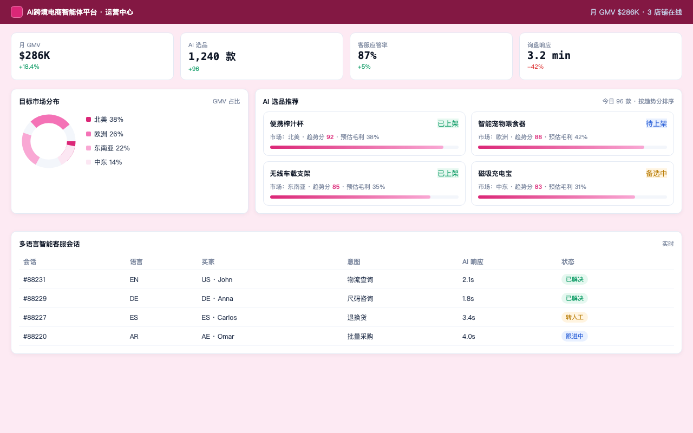Open session #88220 in the table
The image size is (693, 433).
[346, 336]
